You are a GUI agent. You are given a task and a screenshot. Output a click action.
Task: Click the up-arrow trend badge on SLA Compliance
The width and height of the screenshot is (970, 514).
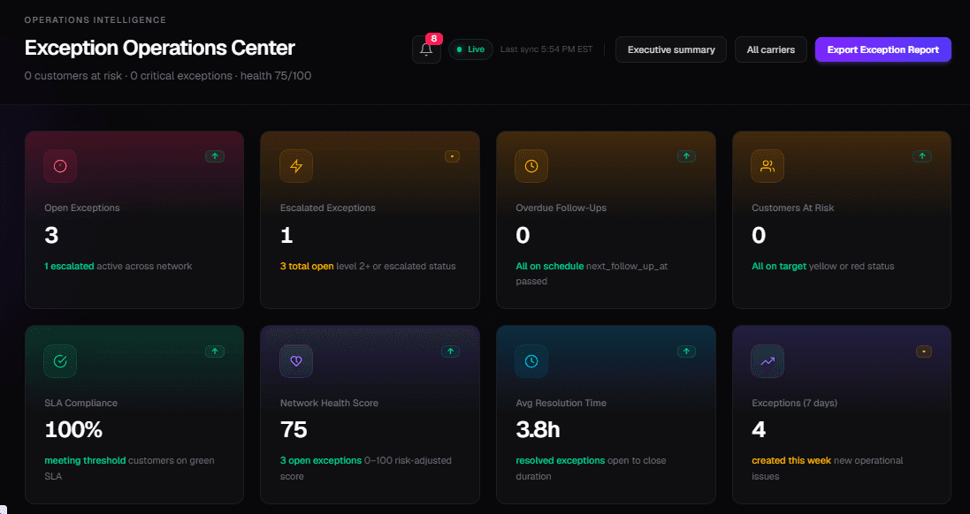pos(215,351)
